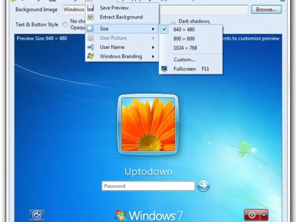The image size is (296, 222).
Task: Choose Extract Background menu item
Action: tap(122, 17)
